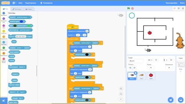
Task: Open год dropdown in текущий block
Action: click(x=21, y=98)
